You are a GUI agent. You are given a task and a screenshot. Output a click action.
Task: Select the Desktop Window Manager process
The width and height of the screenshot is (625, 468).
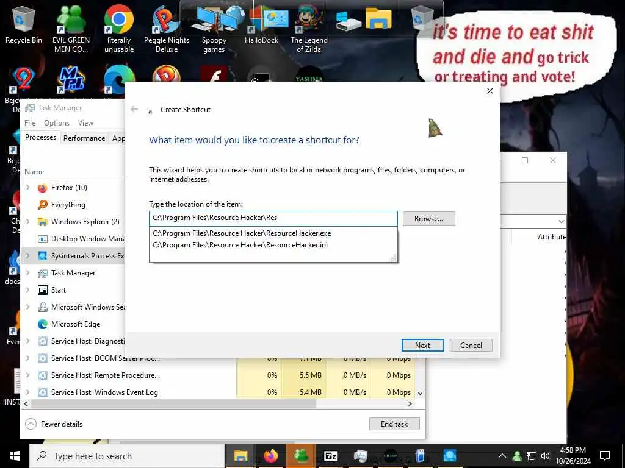(x=74, y=239)
